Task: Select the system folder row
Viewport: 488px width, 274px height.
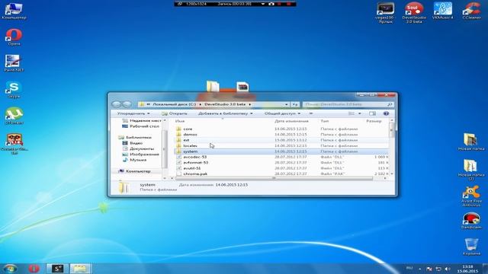Action: tap(281, 151)
